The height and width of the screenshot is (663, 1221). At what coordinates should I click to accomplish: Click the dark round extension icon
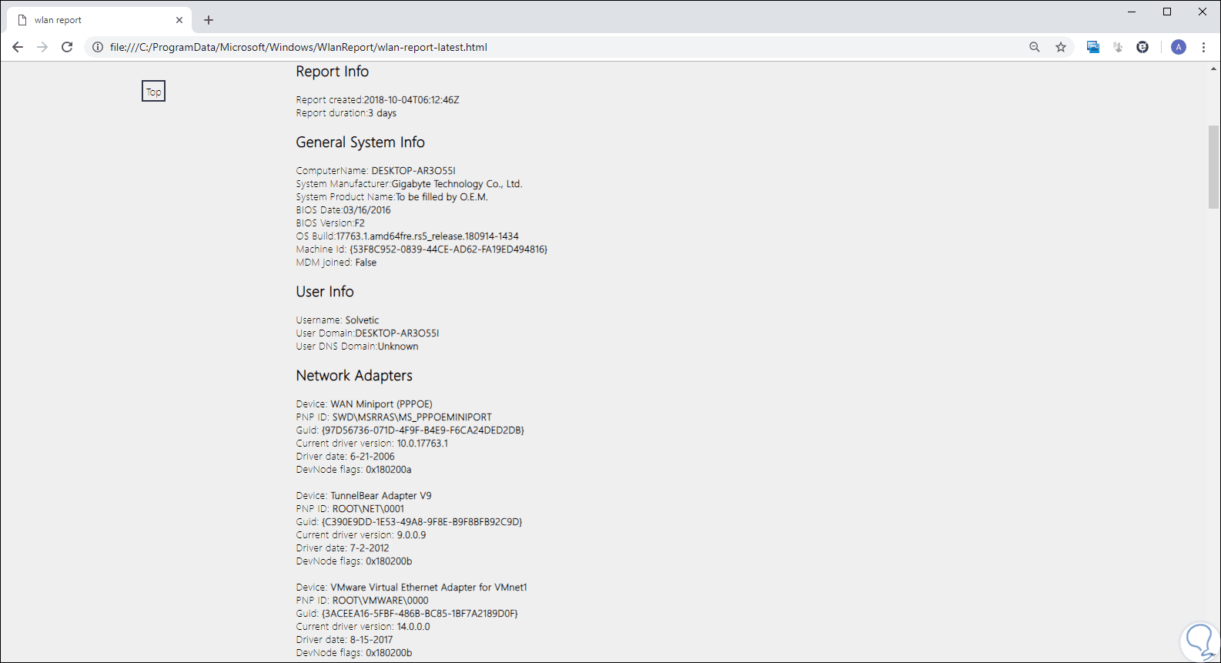pyautogui.click(x=1142, y=47)
